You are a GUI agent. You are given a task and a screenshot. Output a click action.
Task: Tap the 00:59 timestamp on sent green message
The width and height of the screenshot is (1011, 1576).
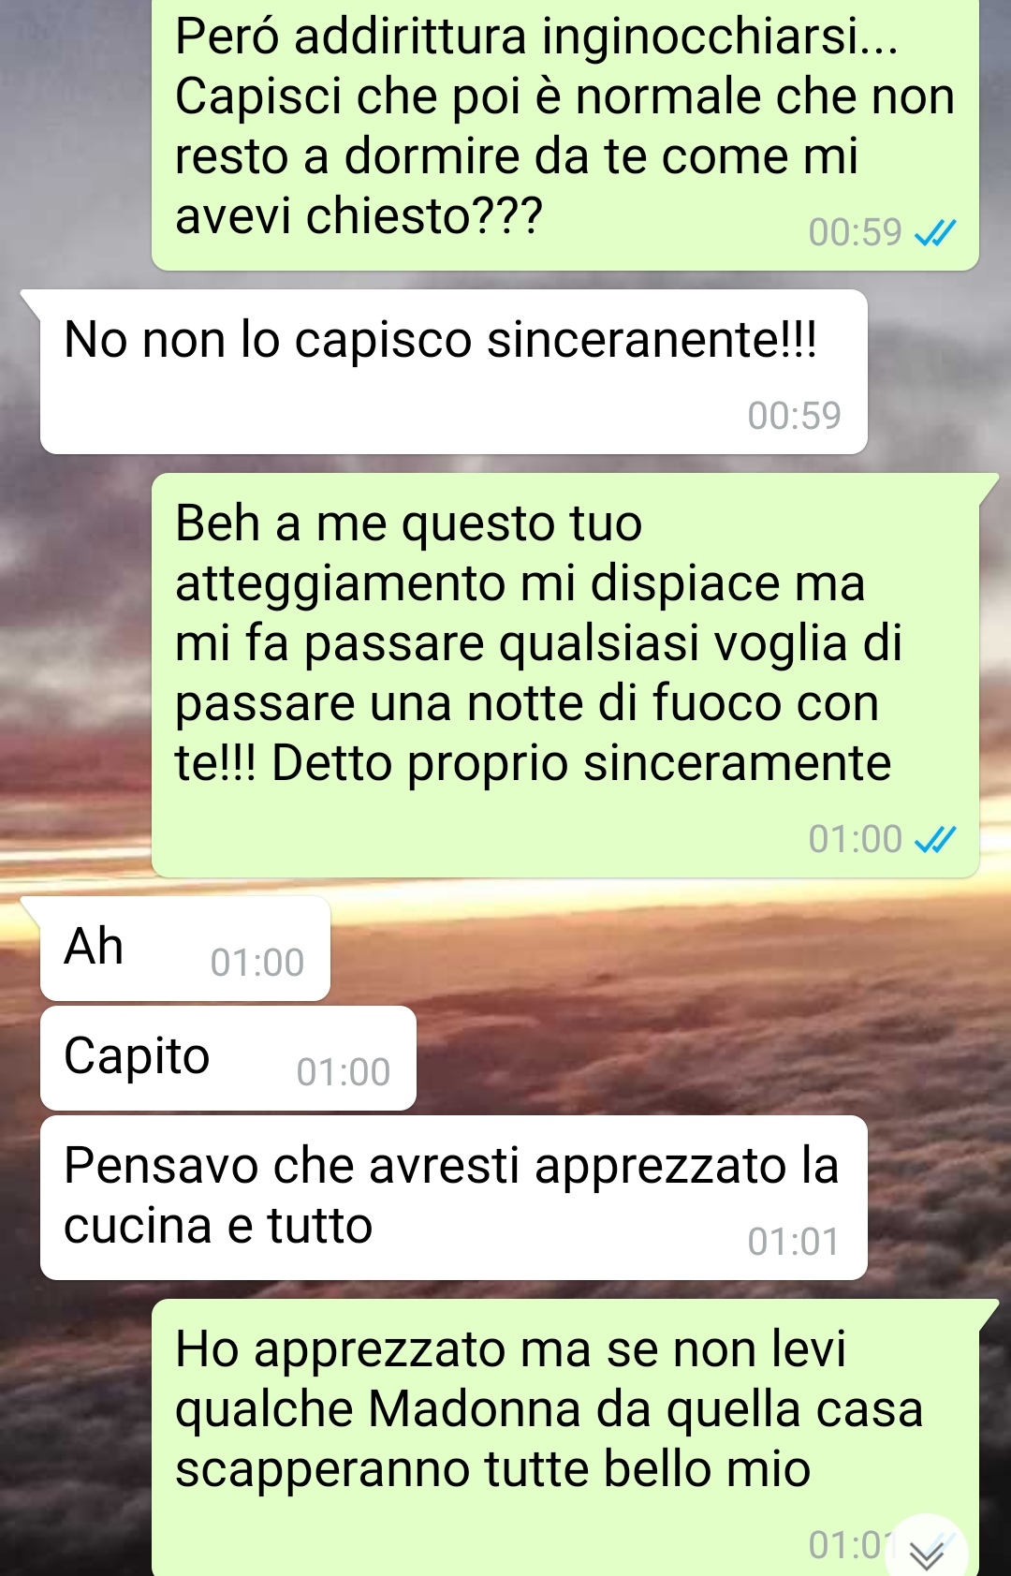855,232
